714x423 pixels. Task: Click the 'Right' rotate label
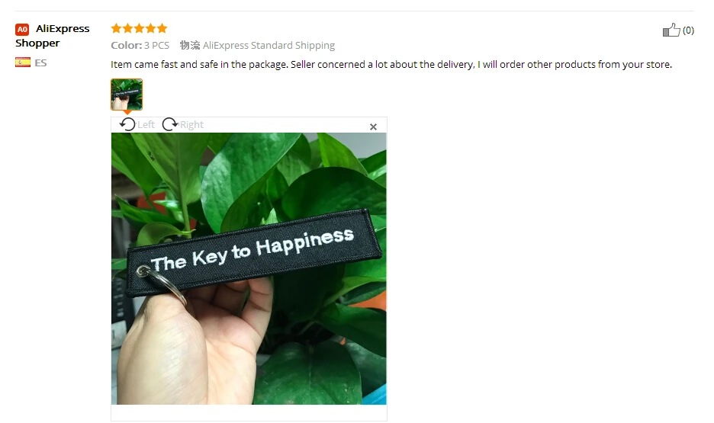click(x=191, y=125)
